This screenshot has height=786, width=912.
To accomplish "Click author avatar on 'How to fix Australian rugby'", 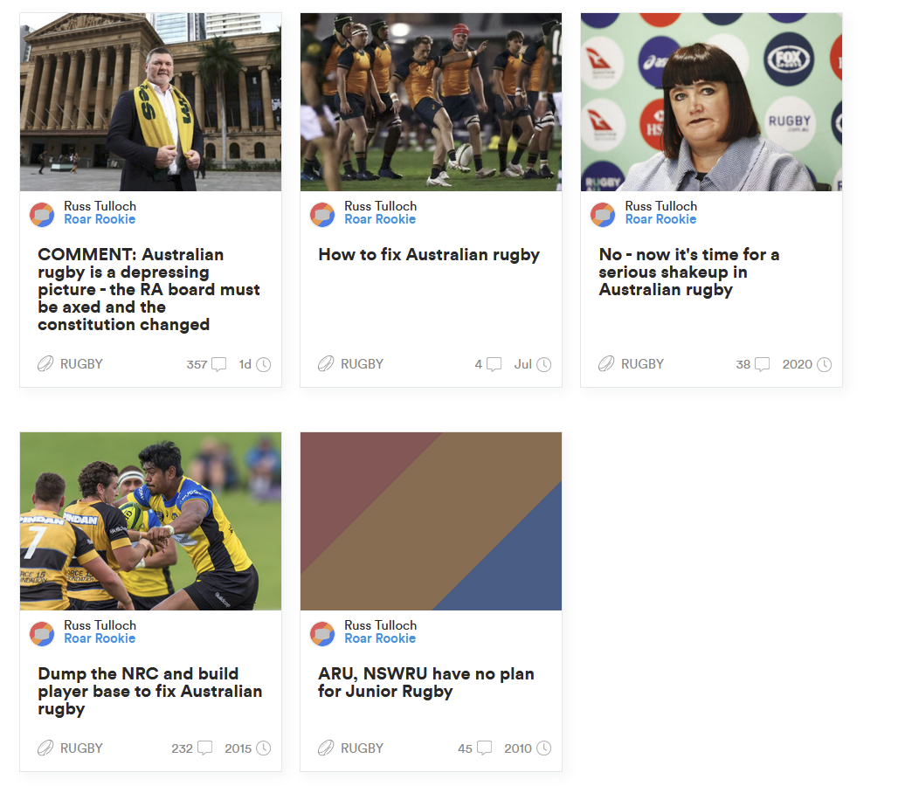I will click(322, 214).
